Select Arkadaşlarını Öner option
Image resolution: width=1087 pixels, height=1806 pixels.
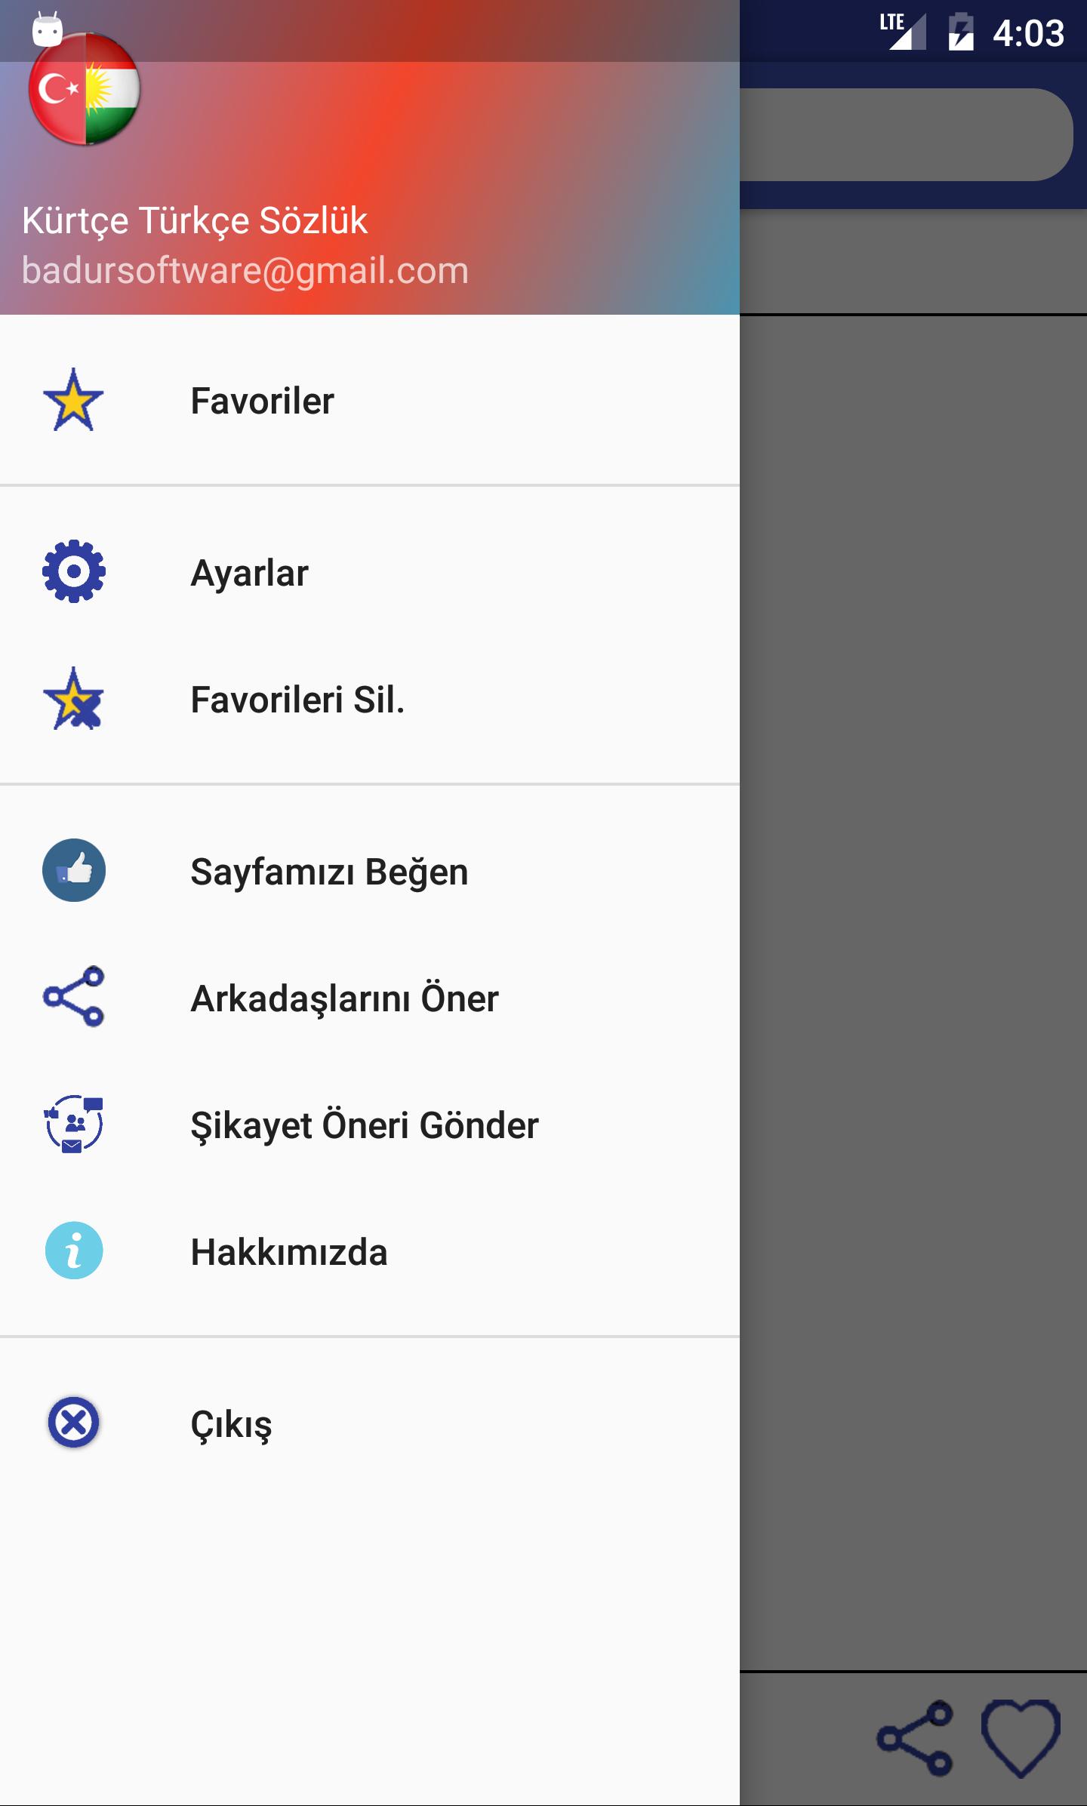tap(370, 998)
